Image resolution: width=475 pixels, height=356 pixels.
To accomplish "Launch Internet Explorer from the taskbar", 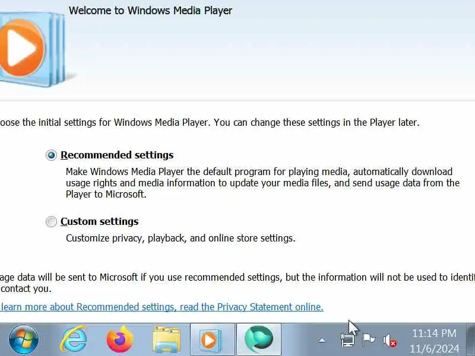I will 74,339.
